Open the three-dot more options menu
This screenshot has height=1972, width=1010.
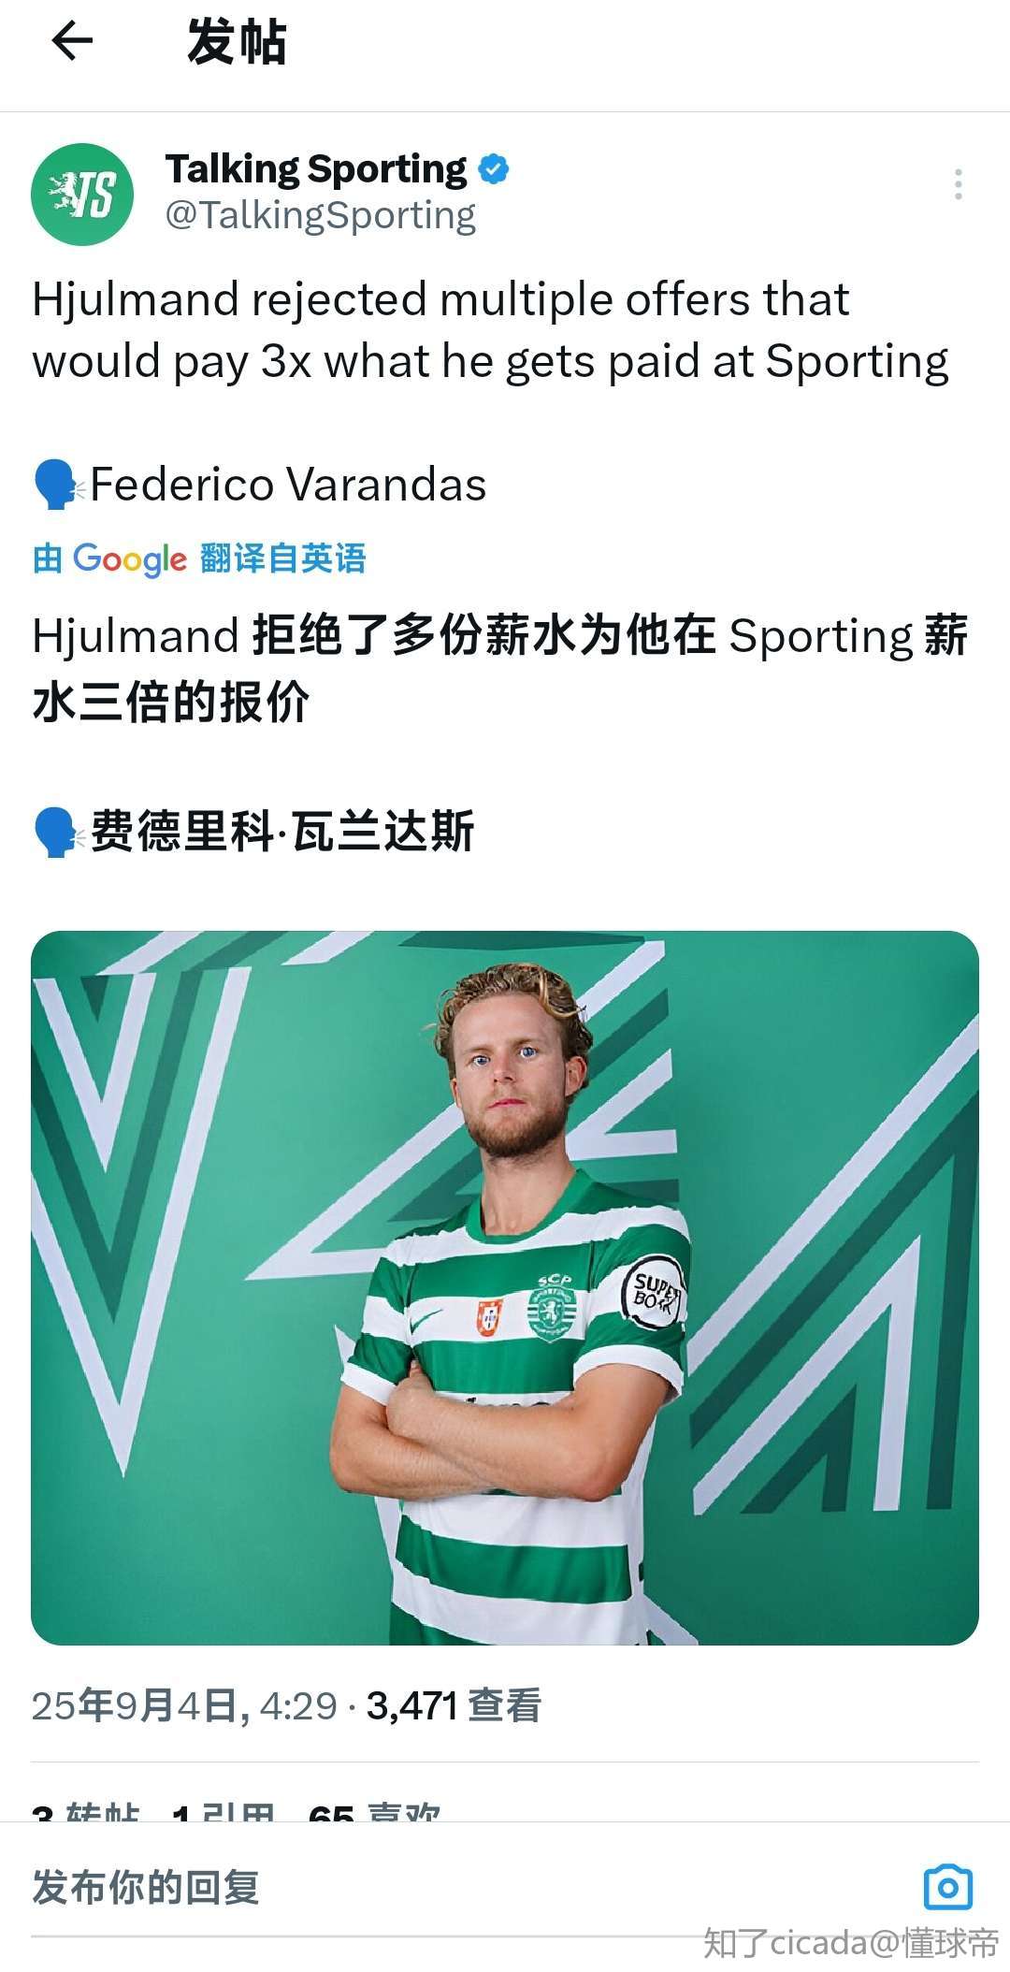(x=958, y=184)
